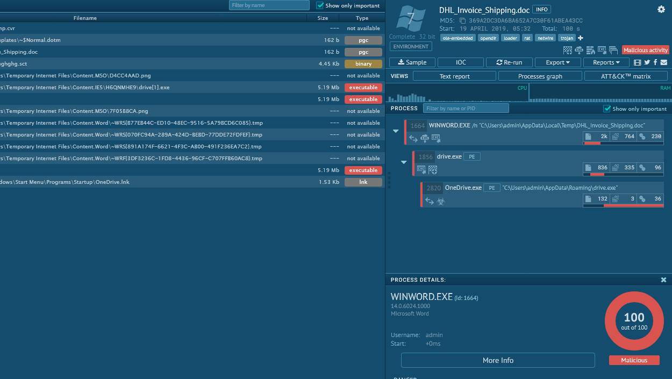672x379 pixels.
Task: Click the More Info button
Action: [498, 360]
